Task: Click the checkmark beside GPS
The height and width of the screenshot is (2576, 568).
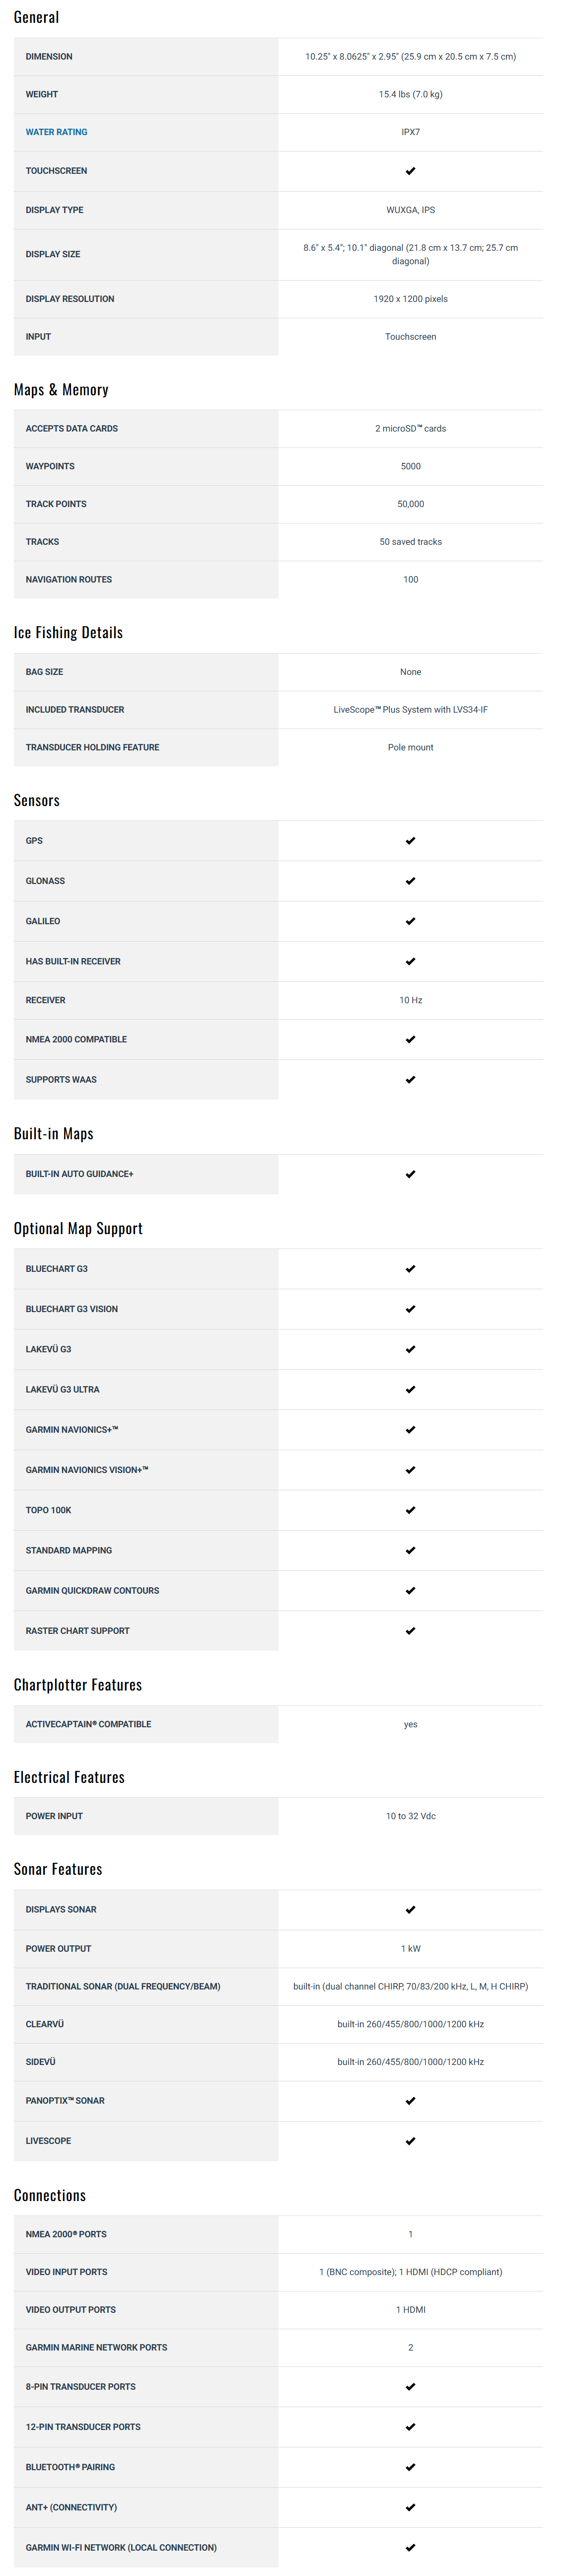Action: (410, 841)
